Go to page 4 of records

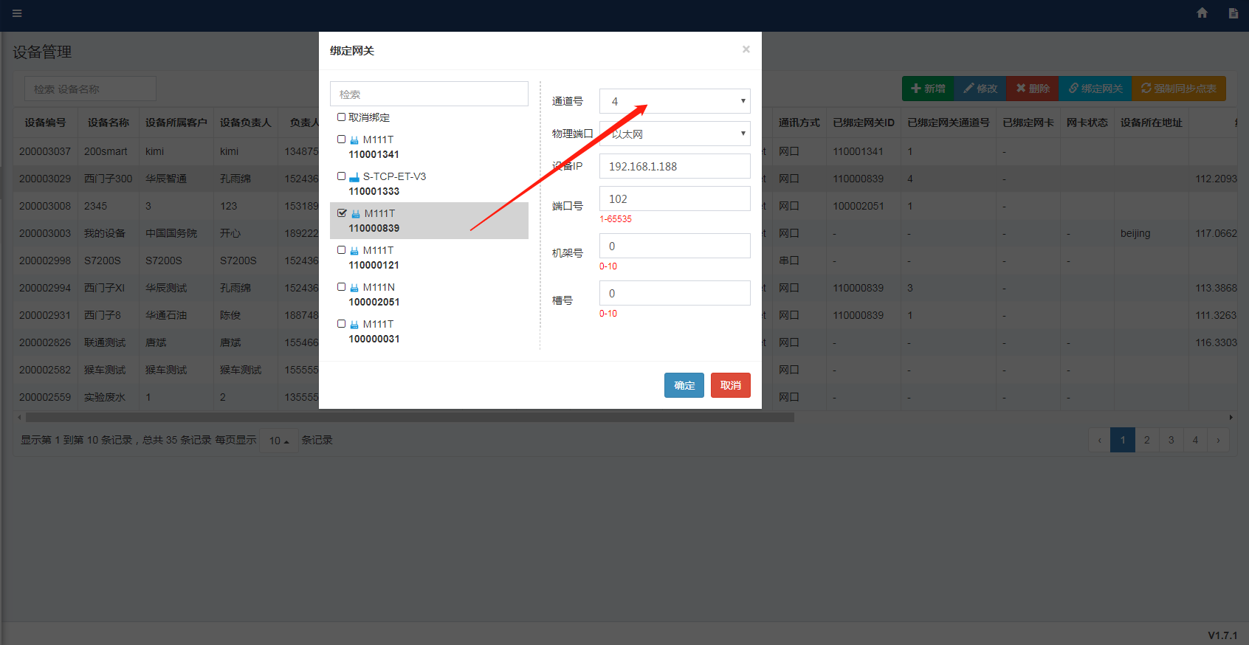[x=1195, y=440]
